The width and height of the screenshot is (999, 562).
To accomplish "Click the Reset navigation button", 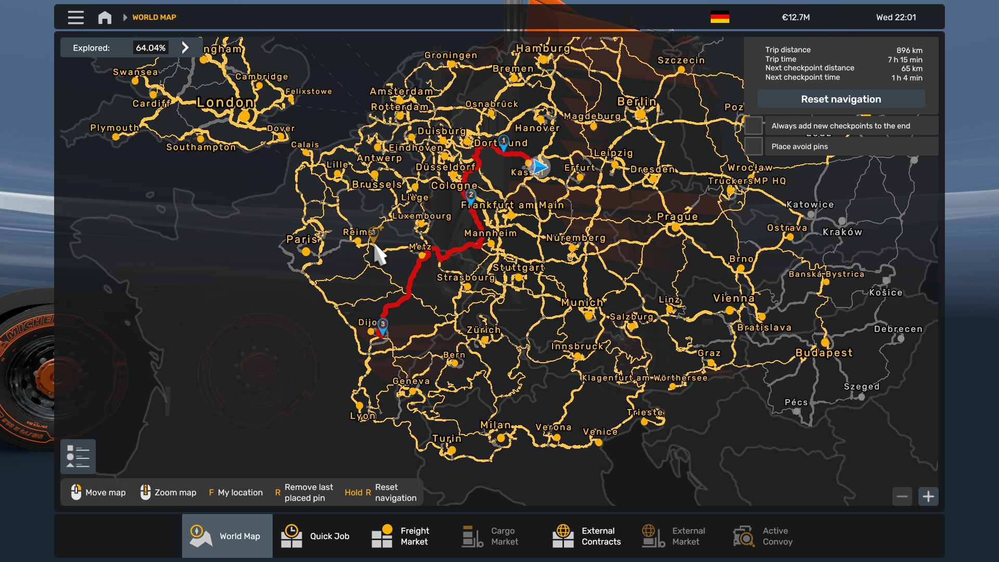I will coord(841,99).
